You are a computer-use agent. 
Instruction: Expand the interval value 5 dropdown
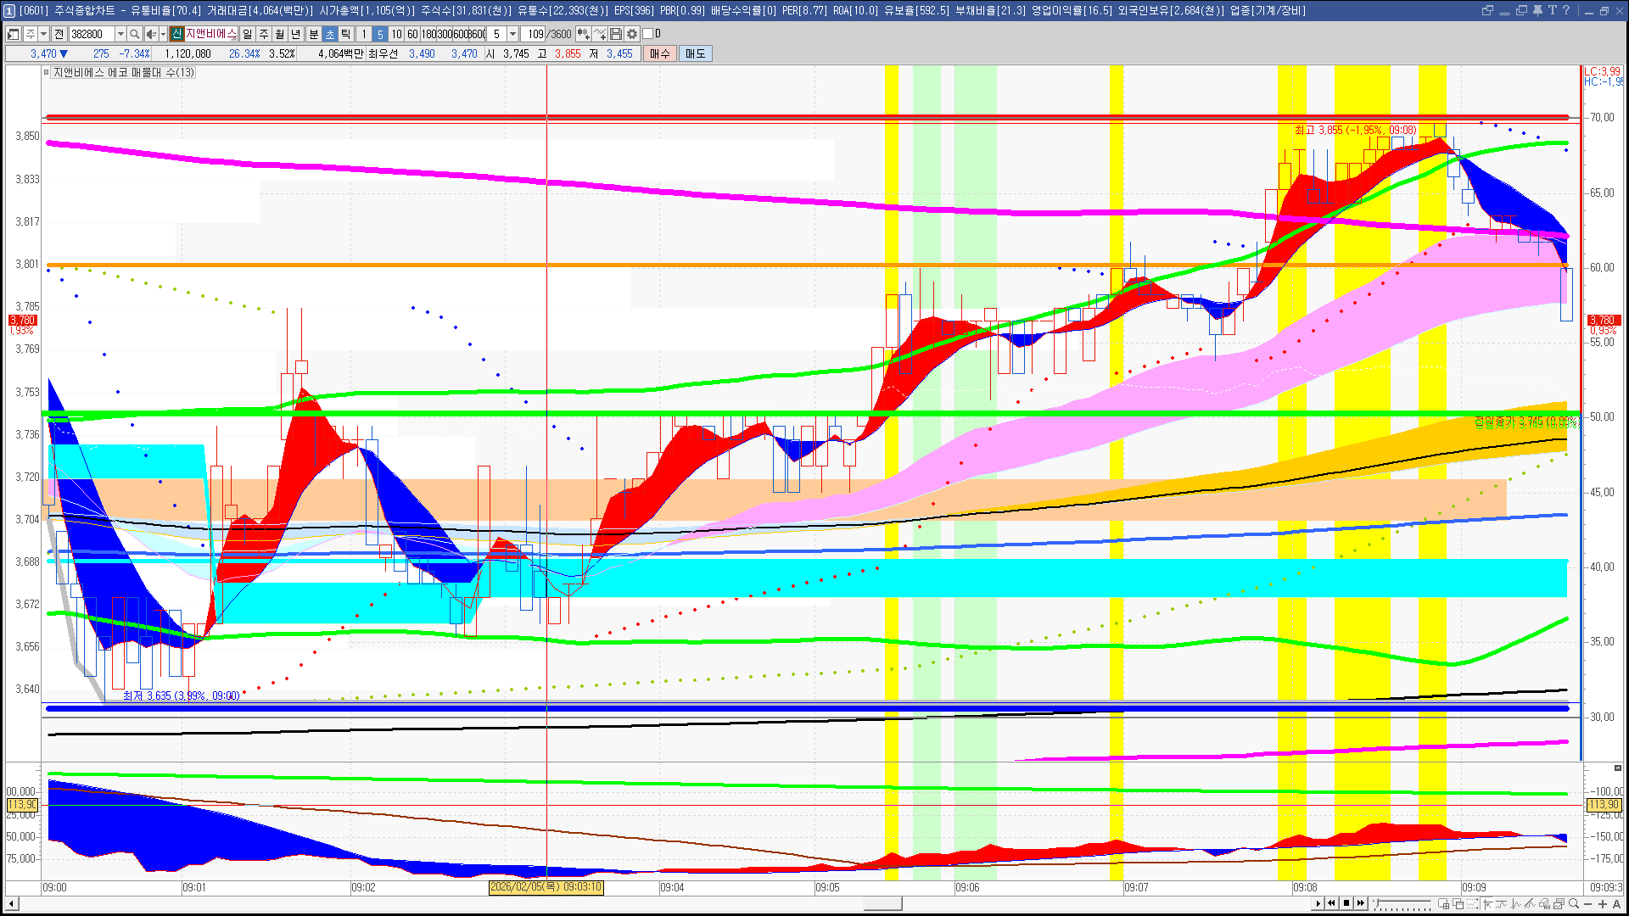[x=512, y=34]
